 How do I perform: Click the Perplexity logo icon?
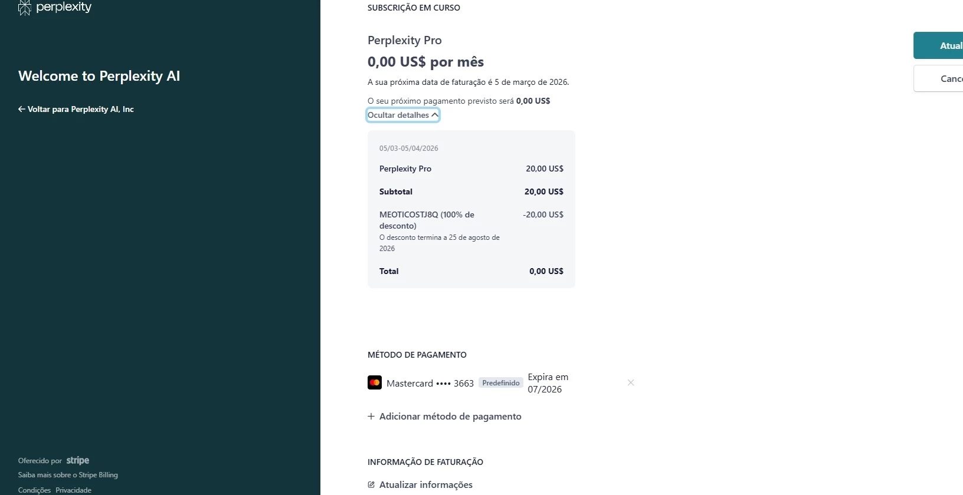(24, 8)
